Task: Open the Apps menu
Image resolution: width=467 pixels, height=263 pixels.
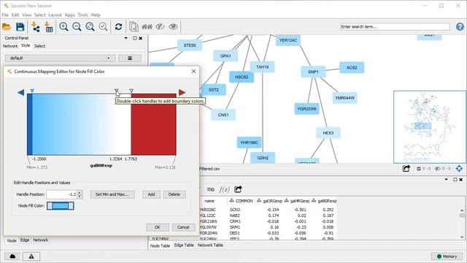Action: [x=70, y=15]
